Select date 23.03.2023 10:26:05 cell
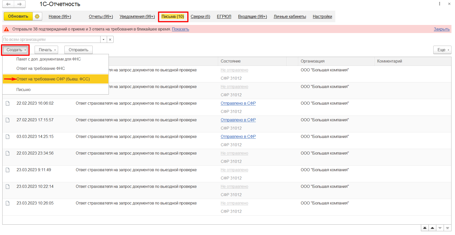This screenshot has width=455, height=235. click(x=35, y=203)
